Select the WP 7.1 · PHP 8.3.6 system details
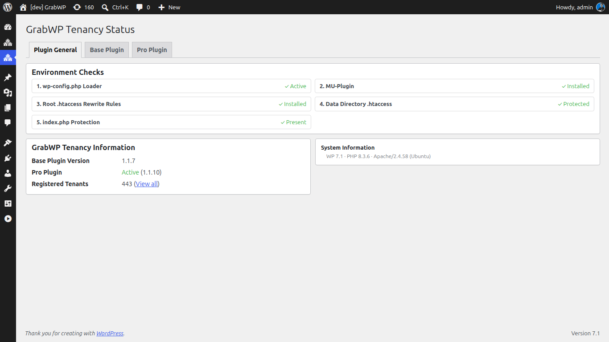 coord(379,156)
